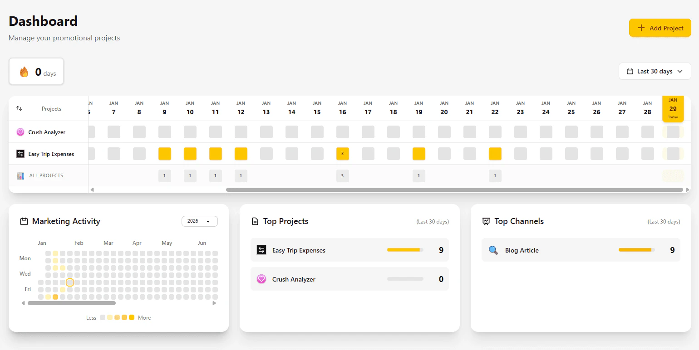Image resolution: width=699 pixels, height=350 pixels.
Task: Click the calendar icon in the date range button
Action: [631, 71]
